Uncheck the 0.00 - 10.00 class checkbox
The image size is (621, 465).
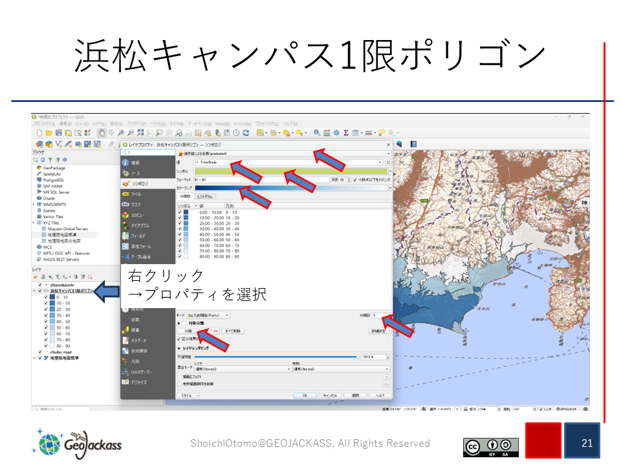point(180,212)
